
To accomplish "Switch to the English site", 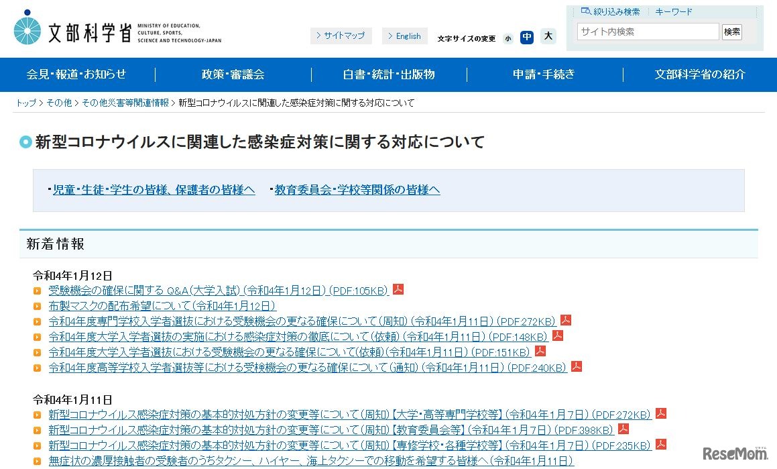I will tap(404, 36).
